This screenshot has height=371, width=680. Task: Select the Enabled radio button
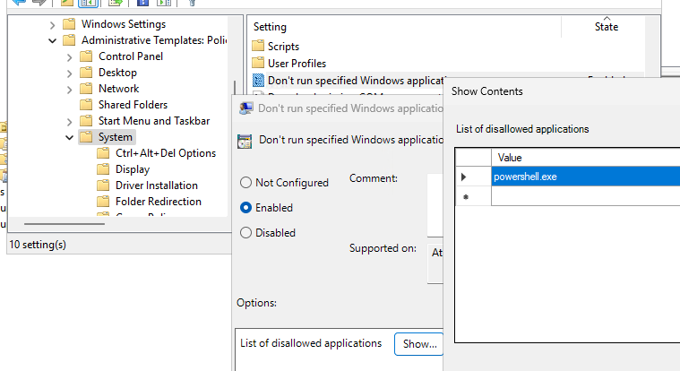(245, 208)
